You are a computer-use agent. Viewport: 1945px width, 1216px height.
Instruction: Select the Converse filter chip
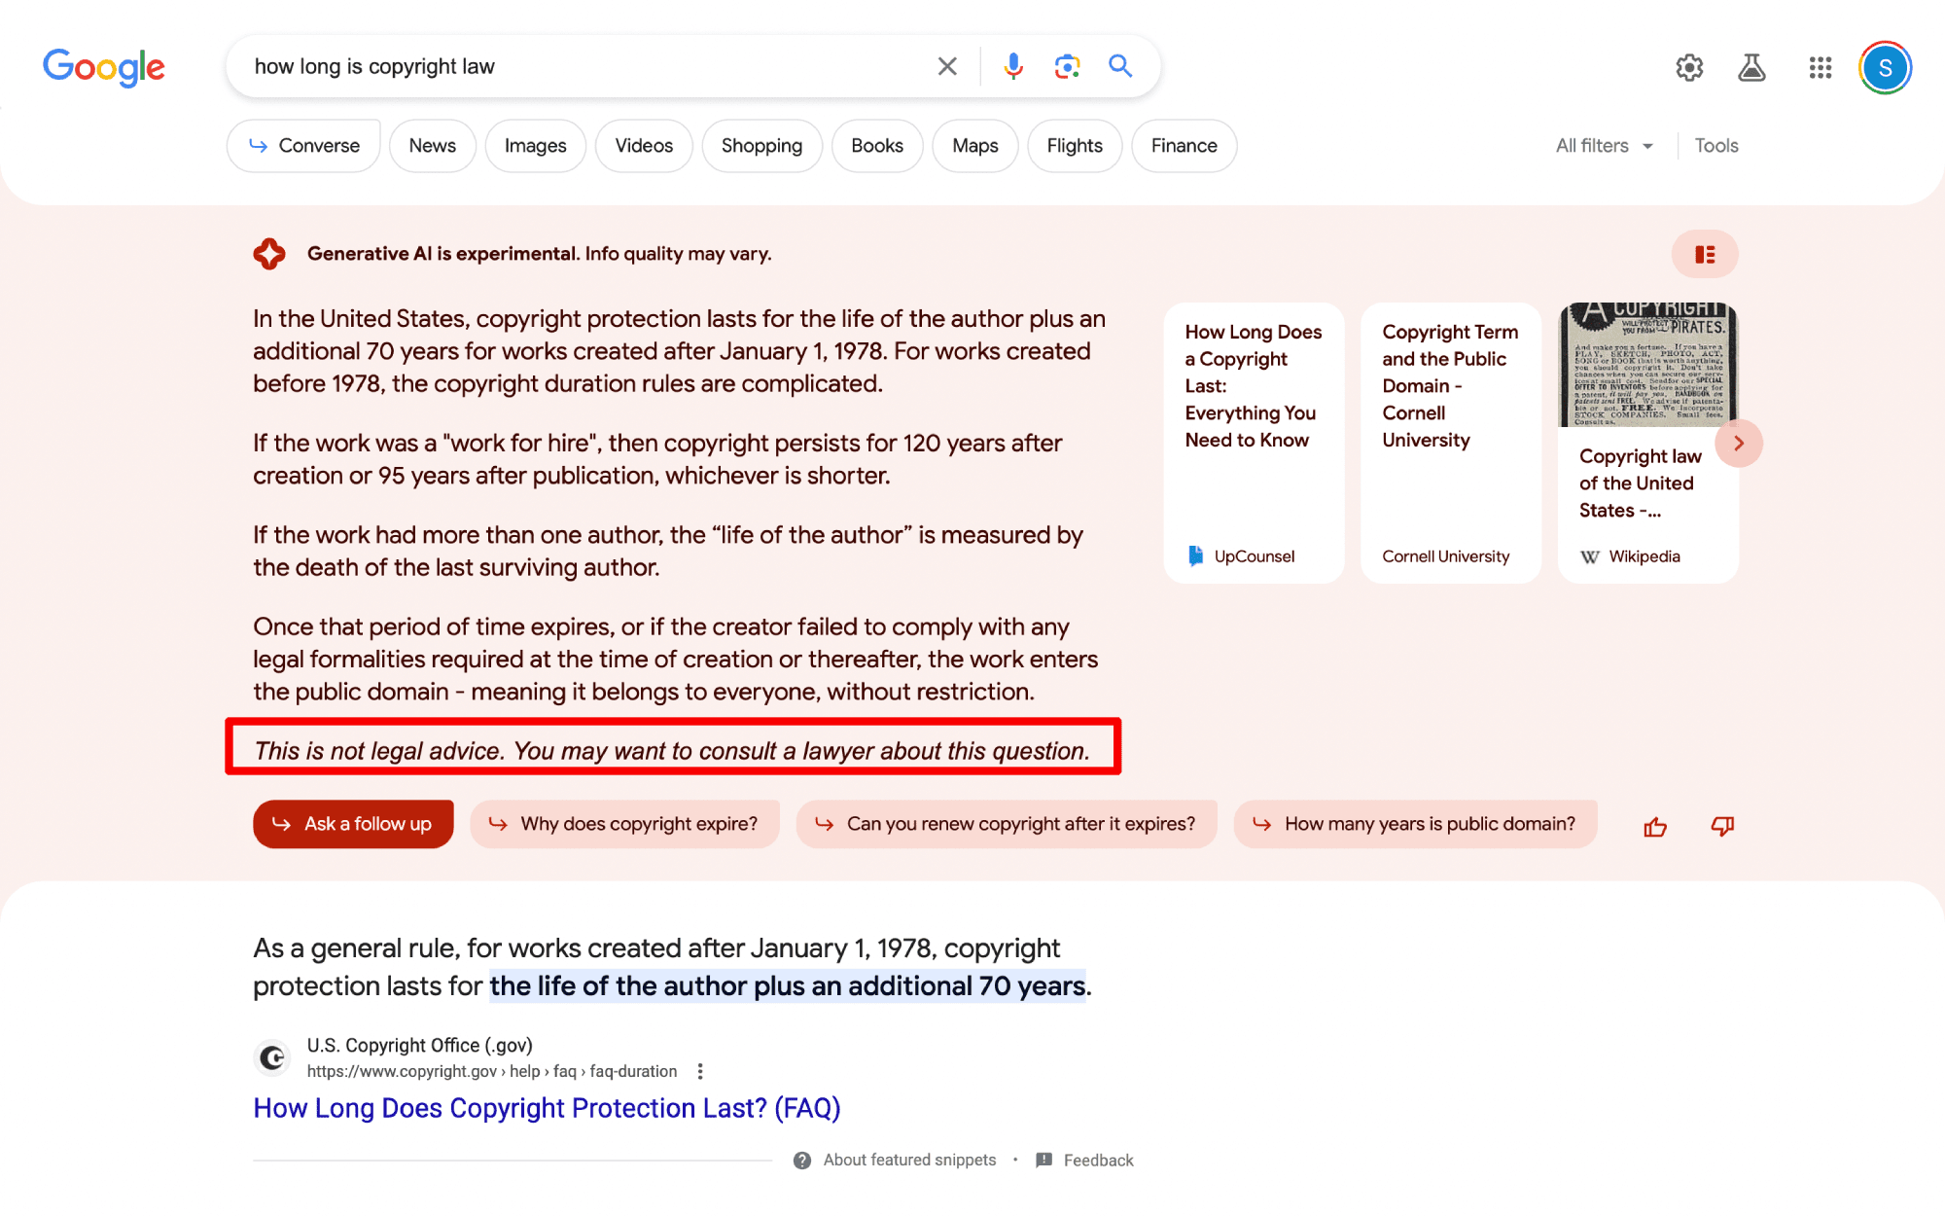pos(303,146)
